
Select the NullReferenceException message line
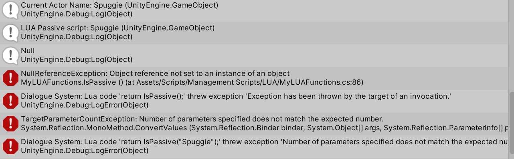tap(155, 74)
